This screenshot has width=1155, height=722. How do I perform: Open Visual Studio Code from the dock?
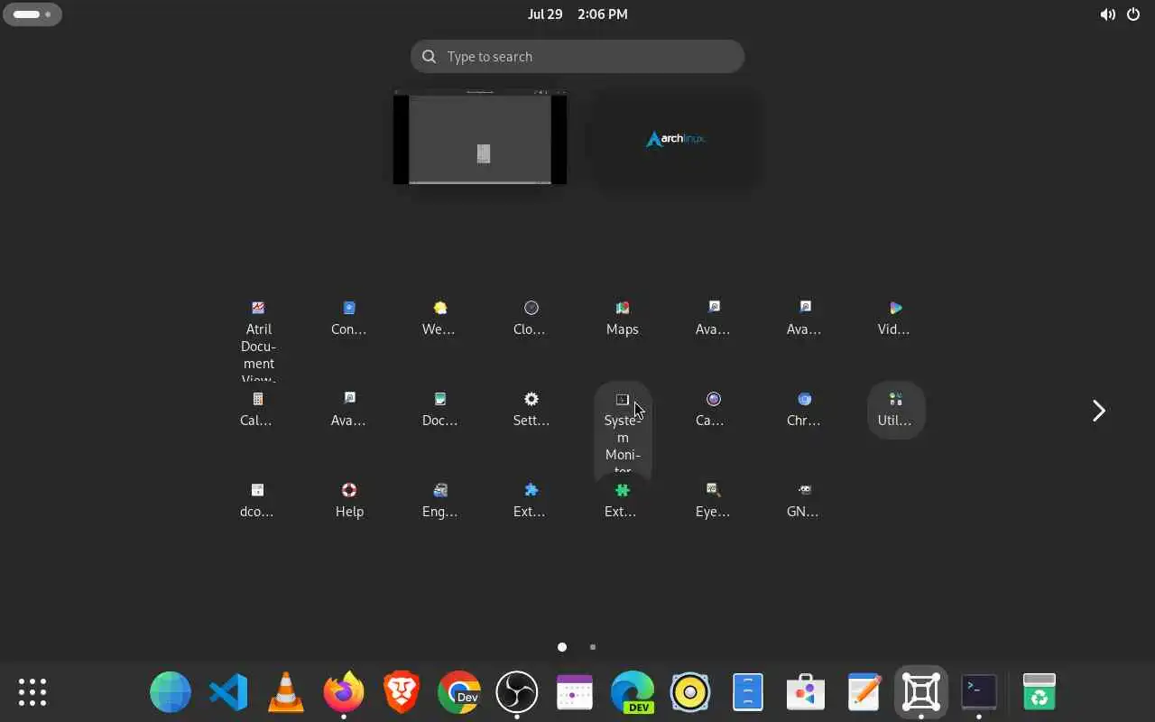point(228,692)
